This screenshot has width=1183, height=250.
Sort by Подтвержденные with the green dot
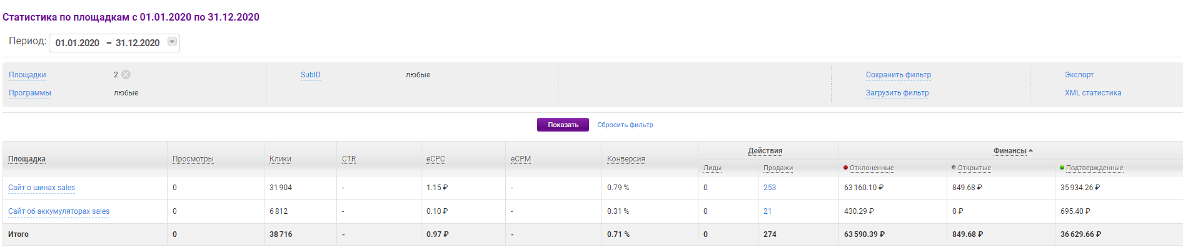1094,168
